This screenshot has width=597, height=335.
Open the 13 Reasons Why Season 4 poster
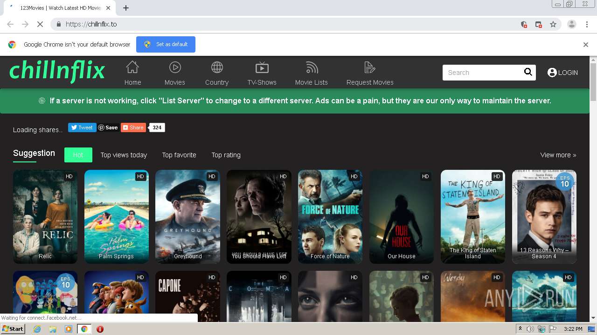point(544,217)
